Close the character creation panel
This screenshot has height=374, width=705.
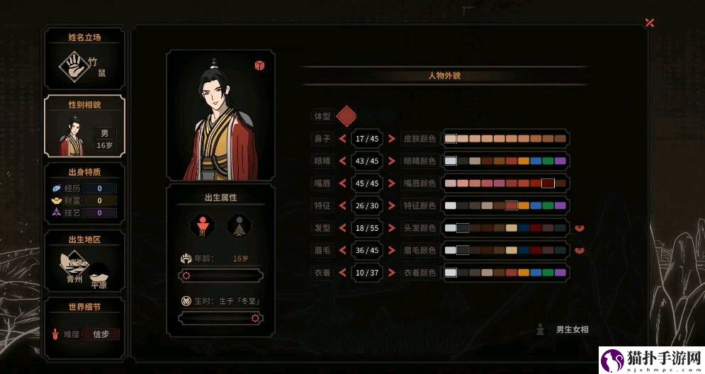coord(649,23)
